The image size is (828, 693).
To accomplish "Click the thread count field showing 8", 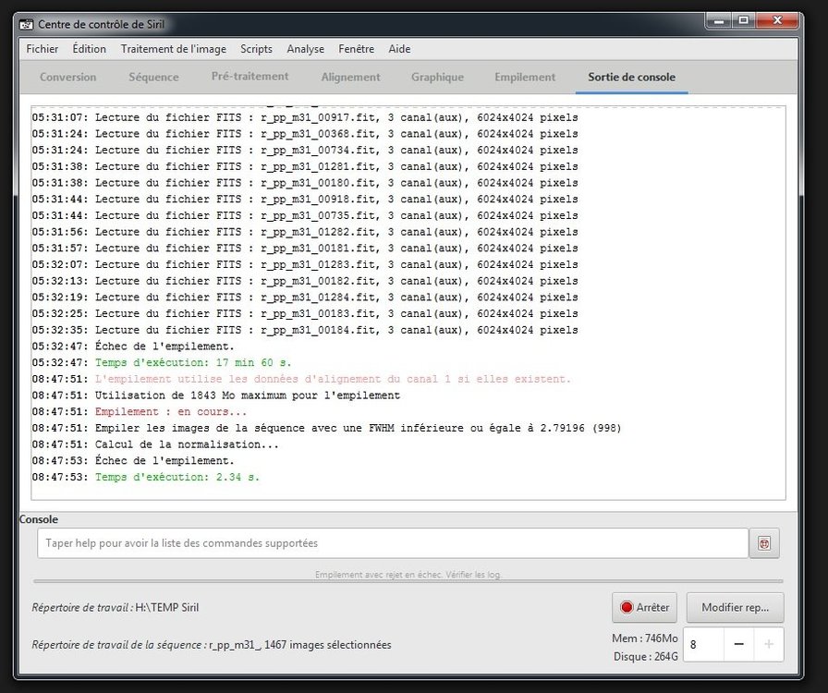I will (704, 644).
